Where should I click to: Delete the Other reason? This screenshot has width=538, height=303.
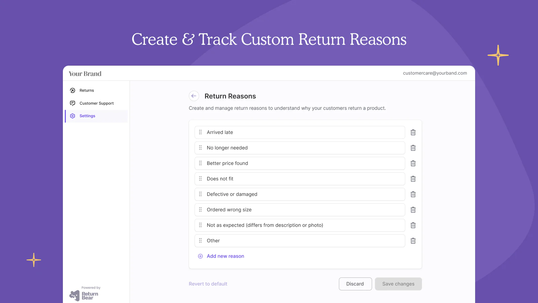click(413, 241)
